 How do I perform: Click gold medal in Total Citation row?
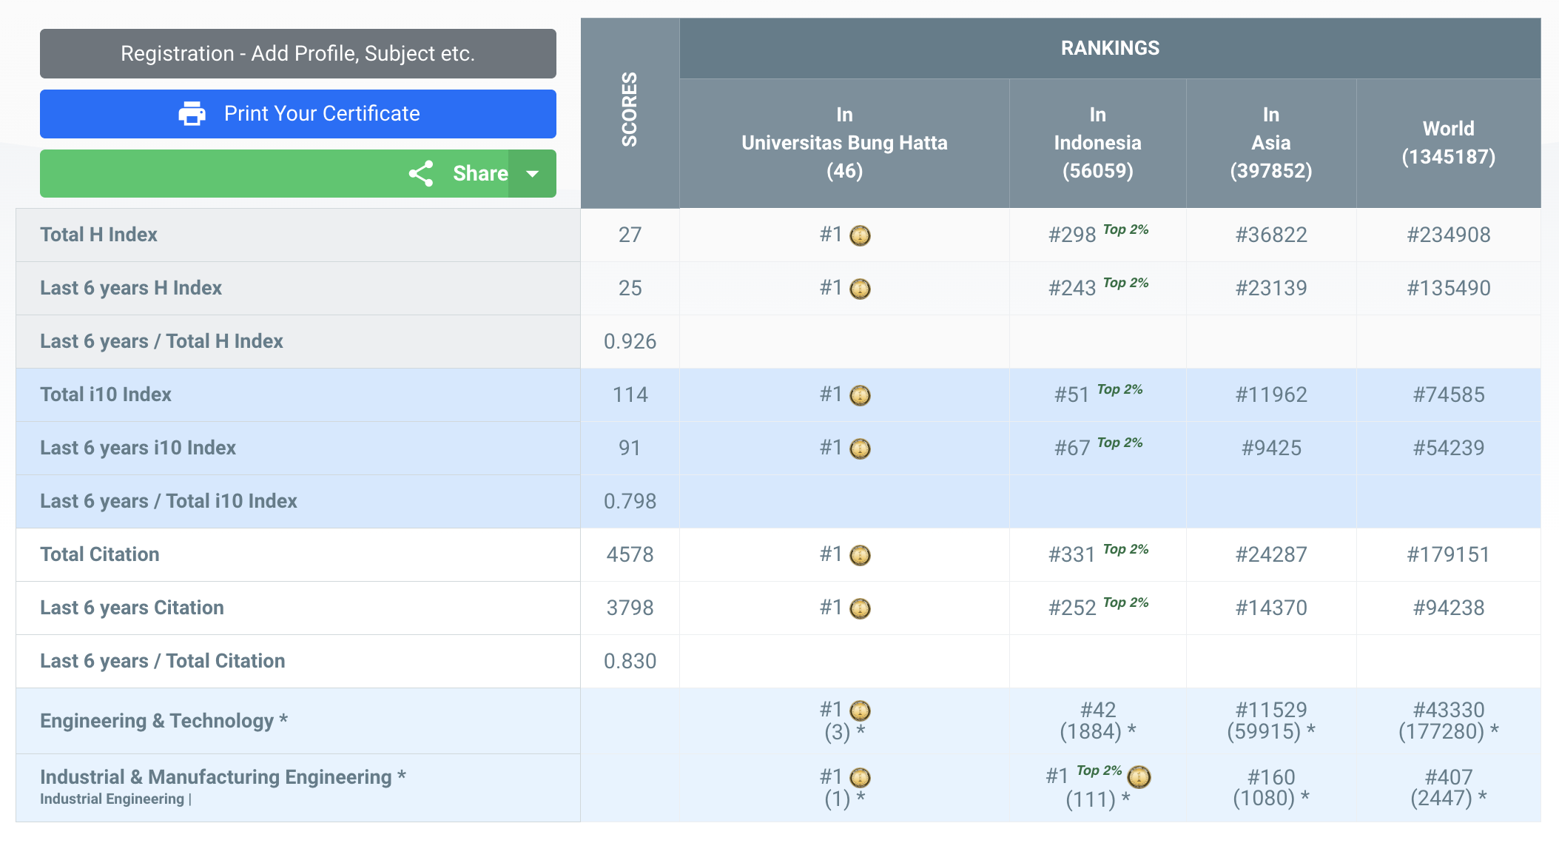[x=860, y=555]
